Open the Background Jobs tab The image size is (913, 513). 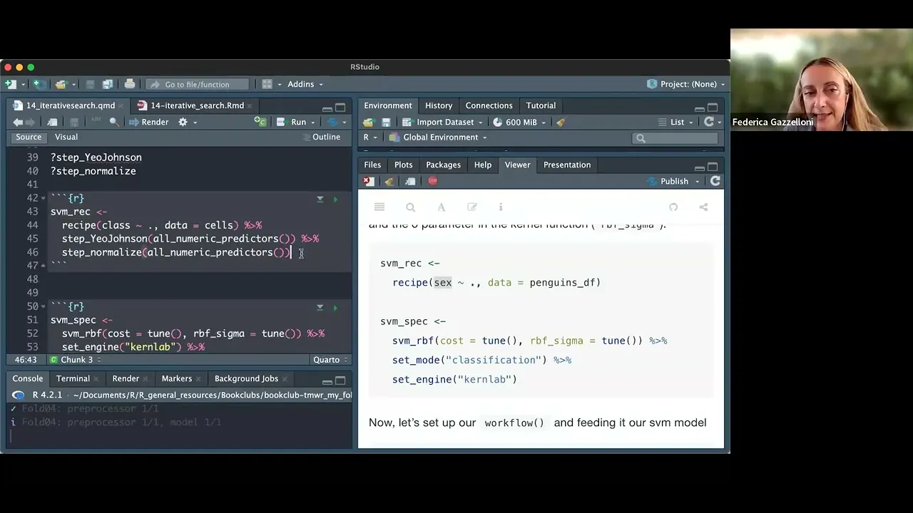[246, 378]
